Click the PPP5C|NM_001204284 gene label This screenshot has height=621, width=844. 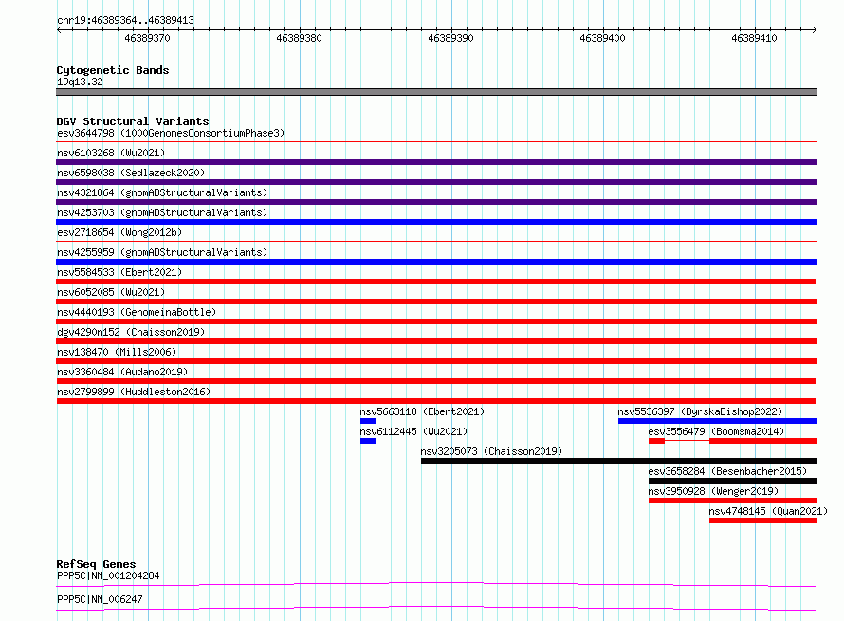108,575
